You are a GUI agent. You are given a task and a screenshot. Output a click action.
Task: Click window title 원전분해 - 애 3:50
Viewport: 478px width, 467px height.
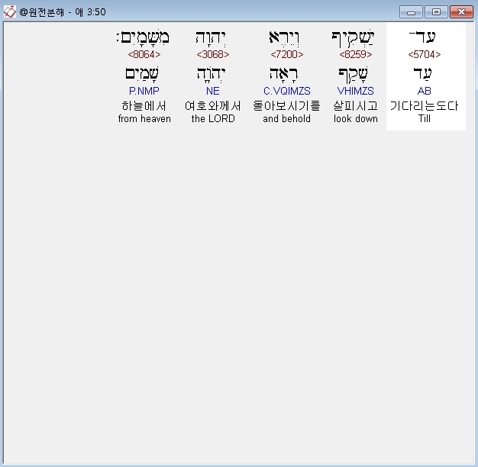[63, 12]
